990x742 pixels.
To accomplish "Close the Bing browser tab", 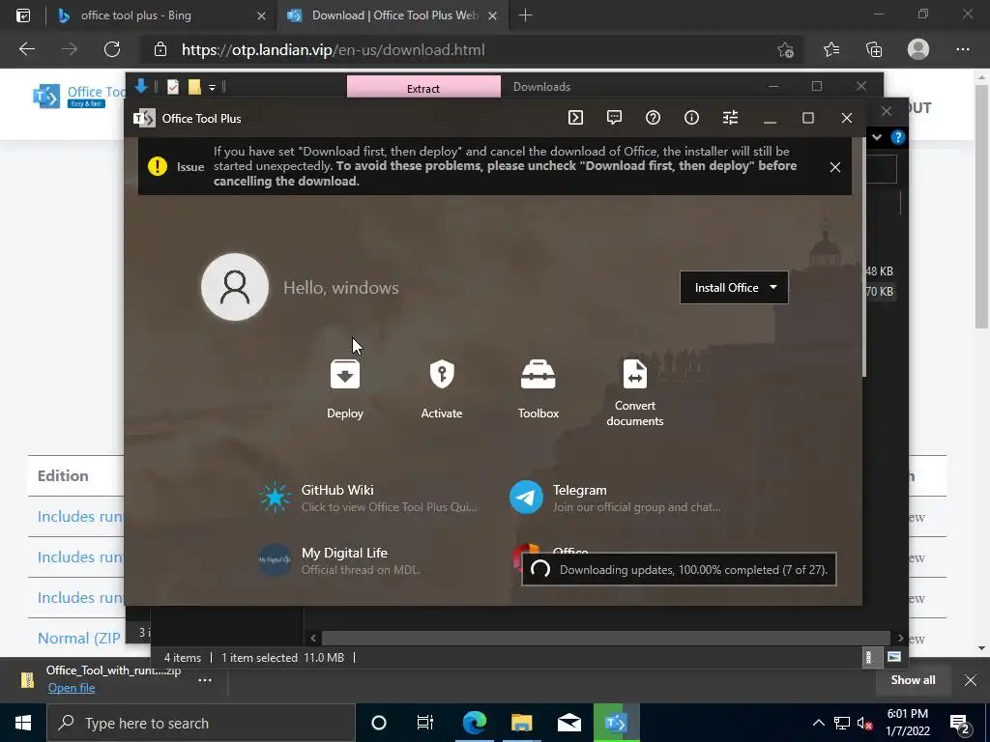I will pos(261,15).
